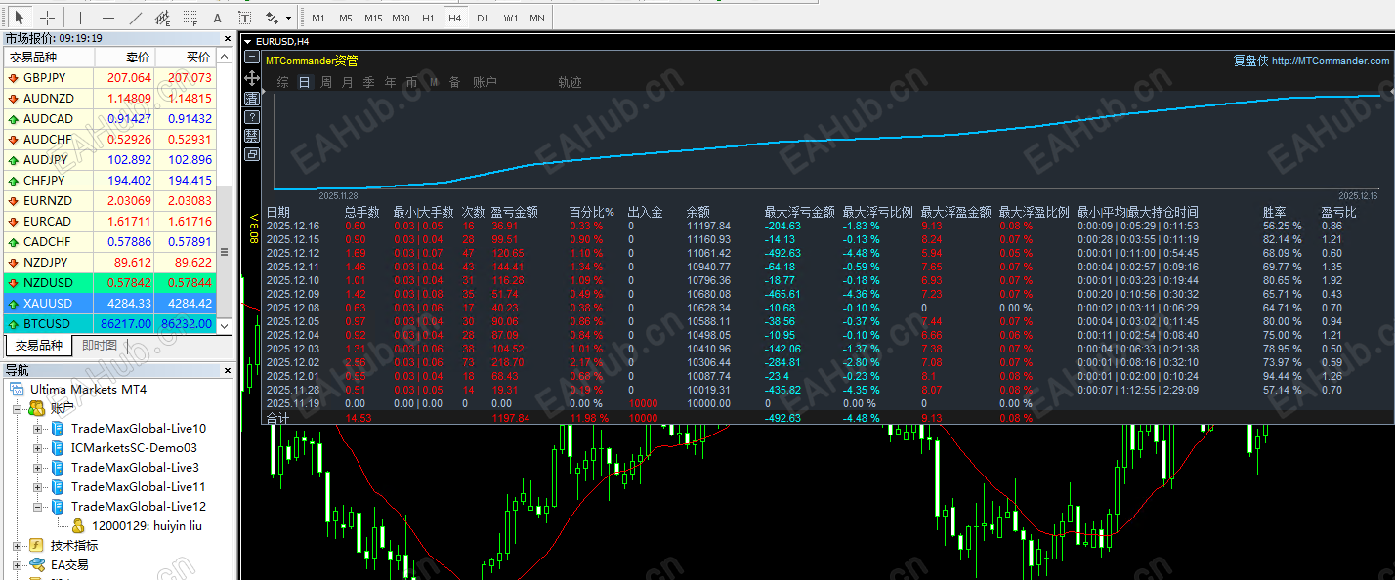Screen dimensions: 1395x580
Task: Switch chart to M1 timeframe
Action: point(318,18)
